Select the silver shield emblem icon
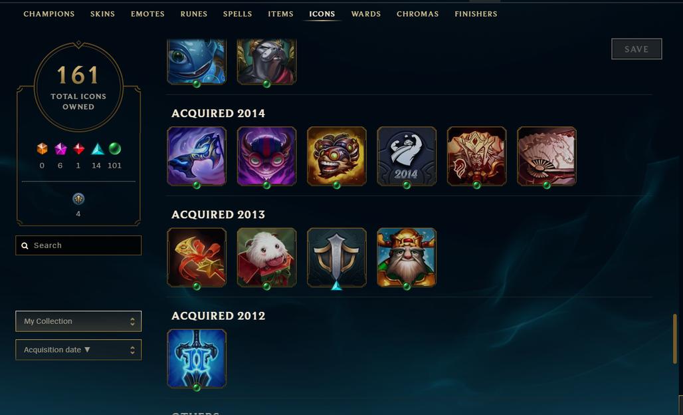This screenshot has width=683, height=415. [337, 257]
